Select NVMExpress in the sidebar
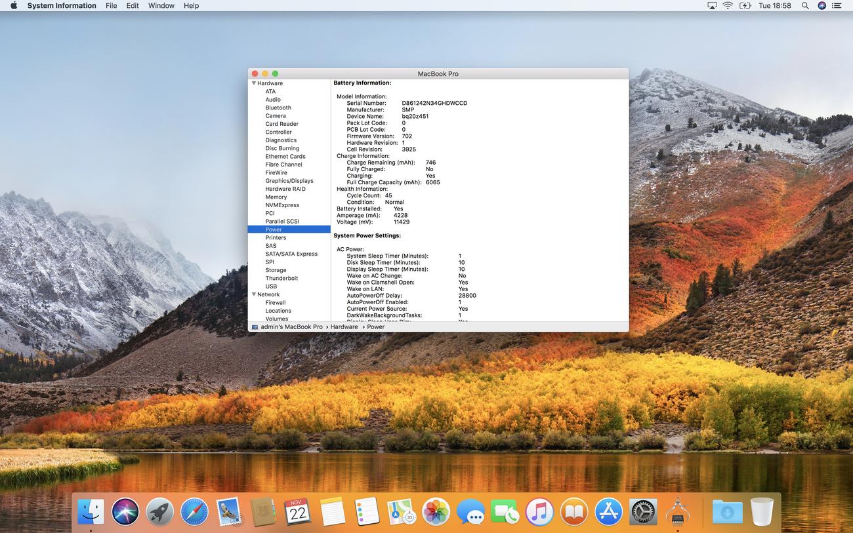The height and width of the screenshot is (533, 853). pos(282,205)
